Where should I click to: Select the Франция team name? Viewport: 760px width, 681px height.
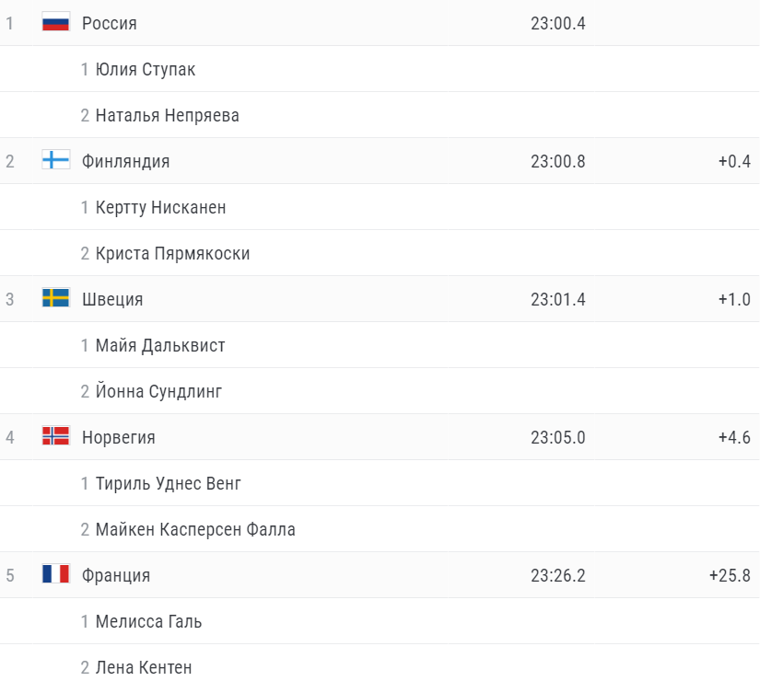tap(116, 575)
